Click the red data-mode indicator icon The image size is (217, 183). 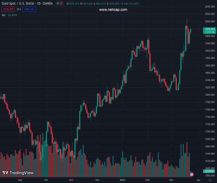point(61,4)
